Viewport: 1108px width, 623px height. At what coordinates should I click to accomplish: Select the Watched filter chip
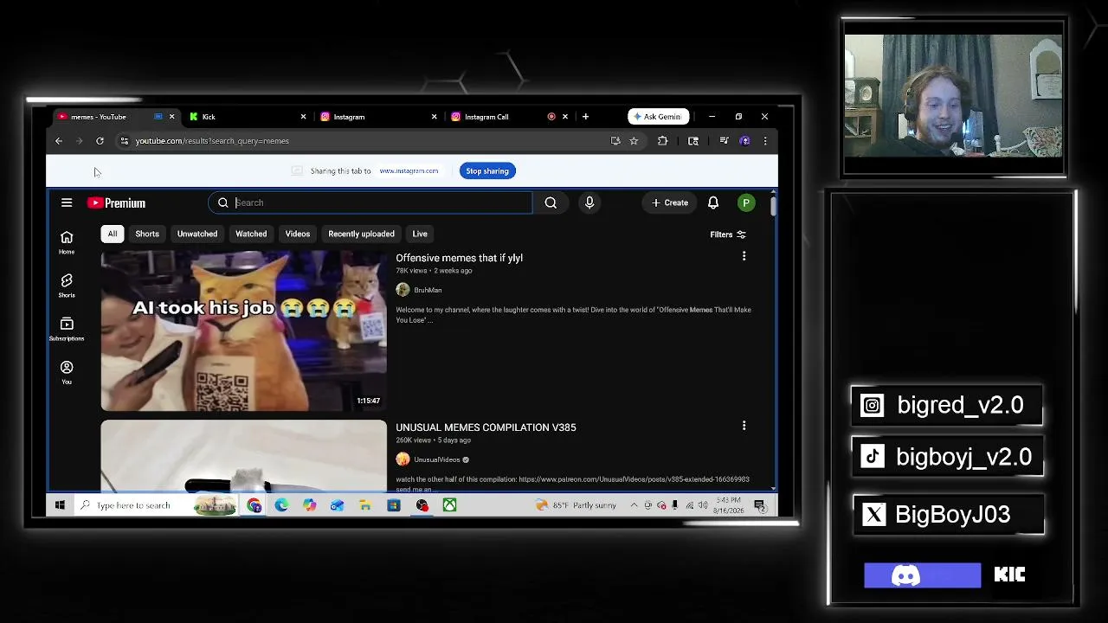click(x=251, y=234)
